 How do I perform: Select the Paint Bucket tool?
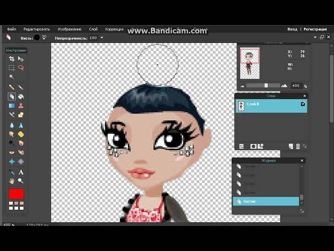tap(21, 96)
